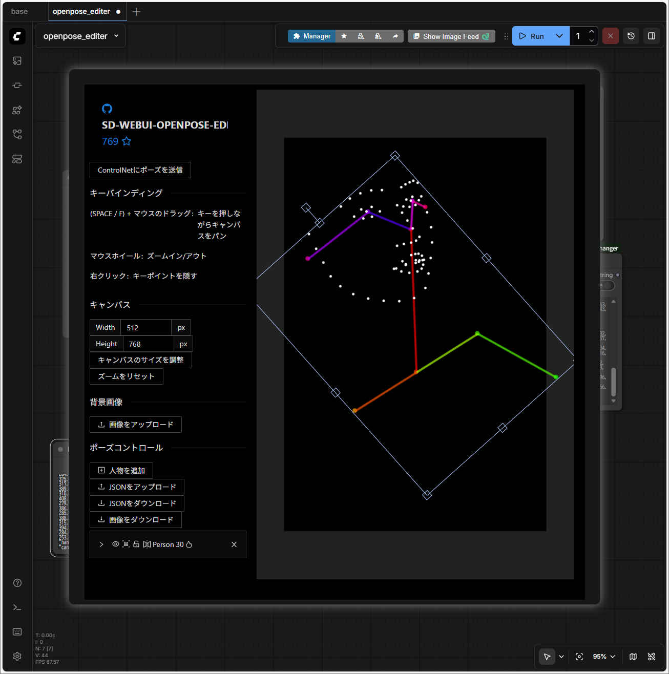This screenshot has height=674, width=669.
Task: Toggle the minimap icon in bottom toolbar
Action: pos(633,657)
